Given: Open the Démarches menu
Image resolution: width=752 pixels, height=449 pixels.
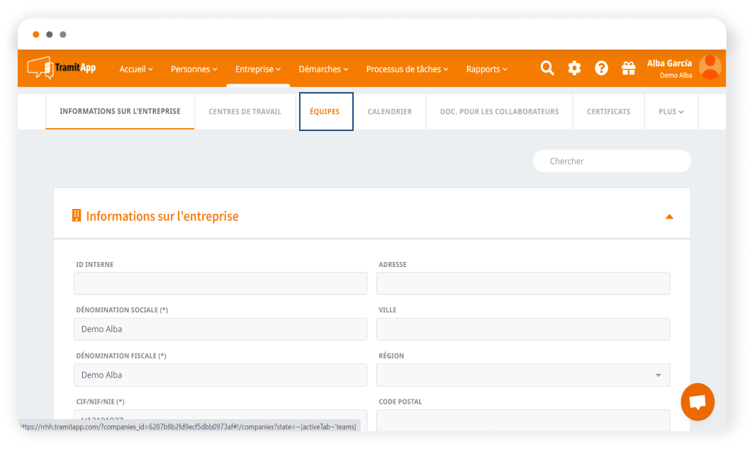Looking at the screenshot, I should point(323,69).
